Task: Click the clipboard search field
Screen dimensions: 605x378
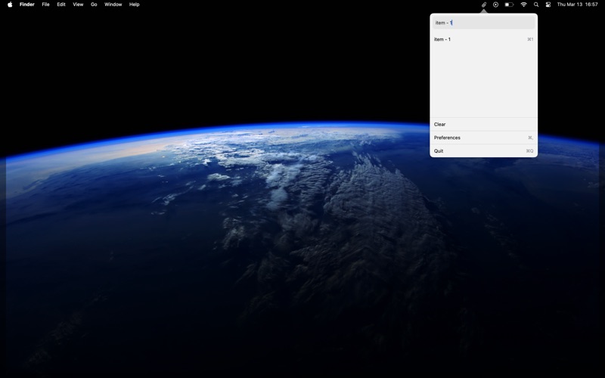Action: (483, 23)
